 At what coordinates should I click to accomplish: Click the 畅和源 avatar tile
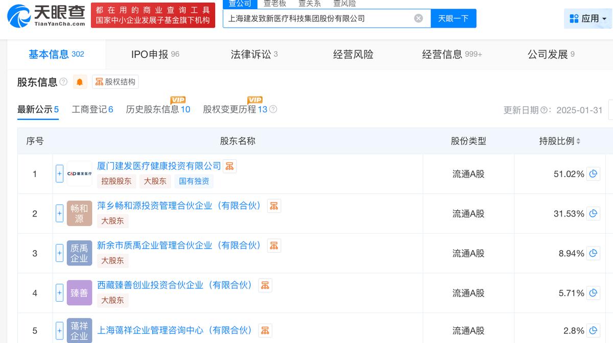pyautogui.click(x=79, y=213)
